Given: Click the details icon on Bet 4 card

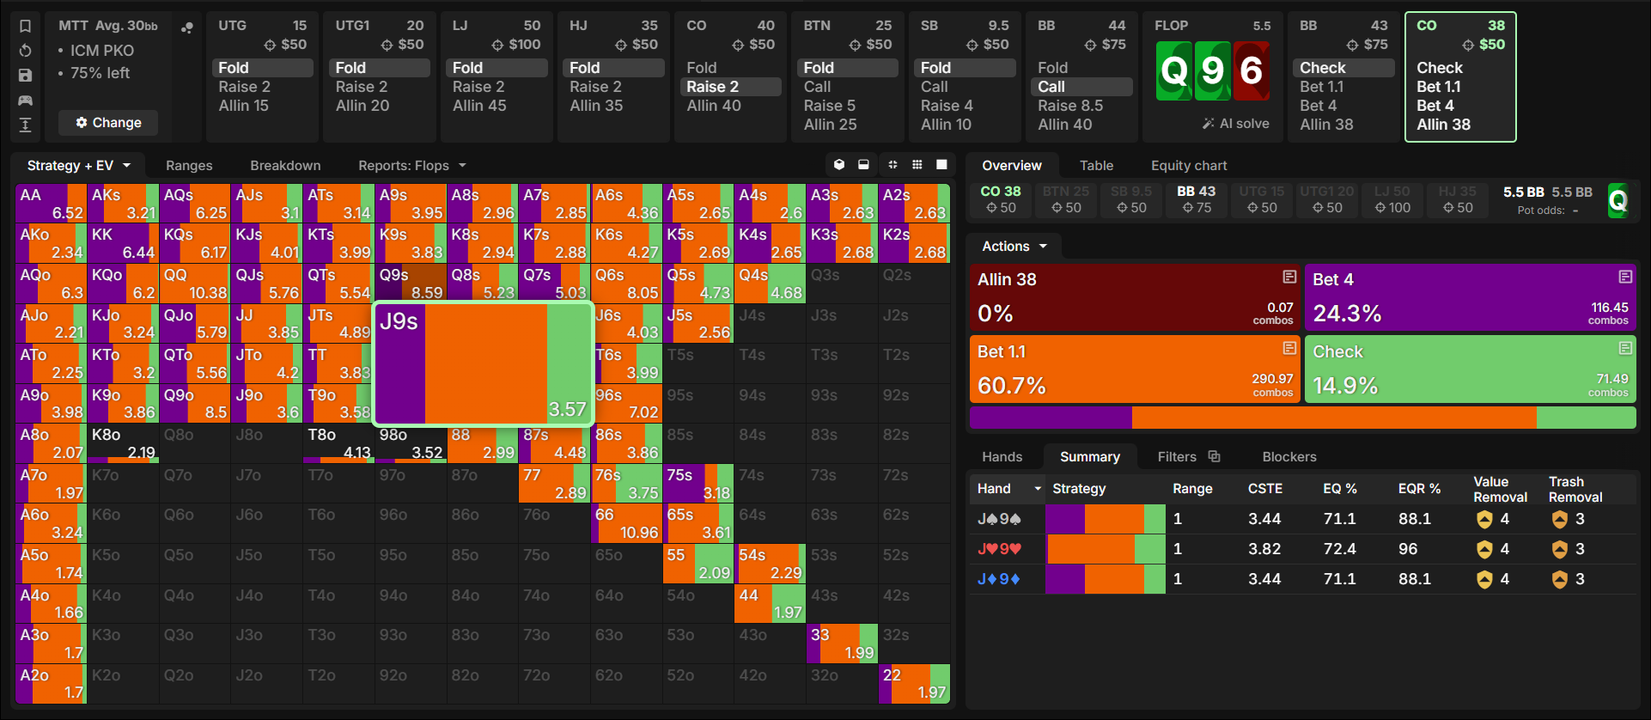Looking at the screenshot, I should [1625, 277].
